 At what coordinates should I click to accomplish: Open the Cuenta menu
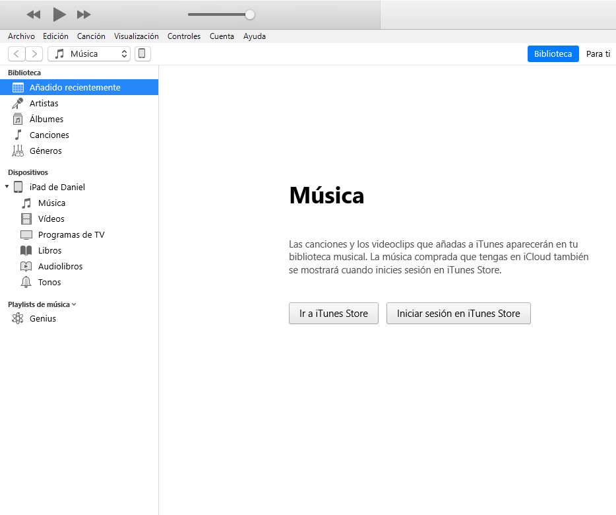pyautogui.click(x=222, y=36)
